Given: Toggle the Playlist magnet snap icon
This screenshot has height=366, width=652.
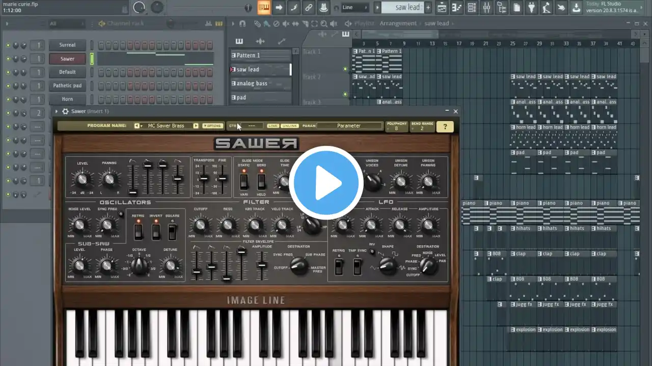Looking at the screenshot, I should tap(242, 23).
